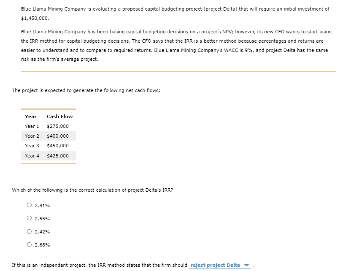Select the 2.55% answer option
This screenshot has height=271, width=351.
29,218
